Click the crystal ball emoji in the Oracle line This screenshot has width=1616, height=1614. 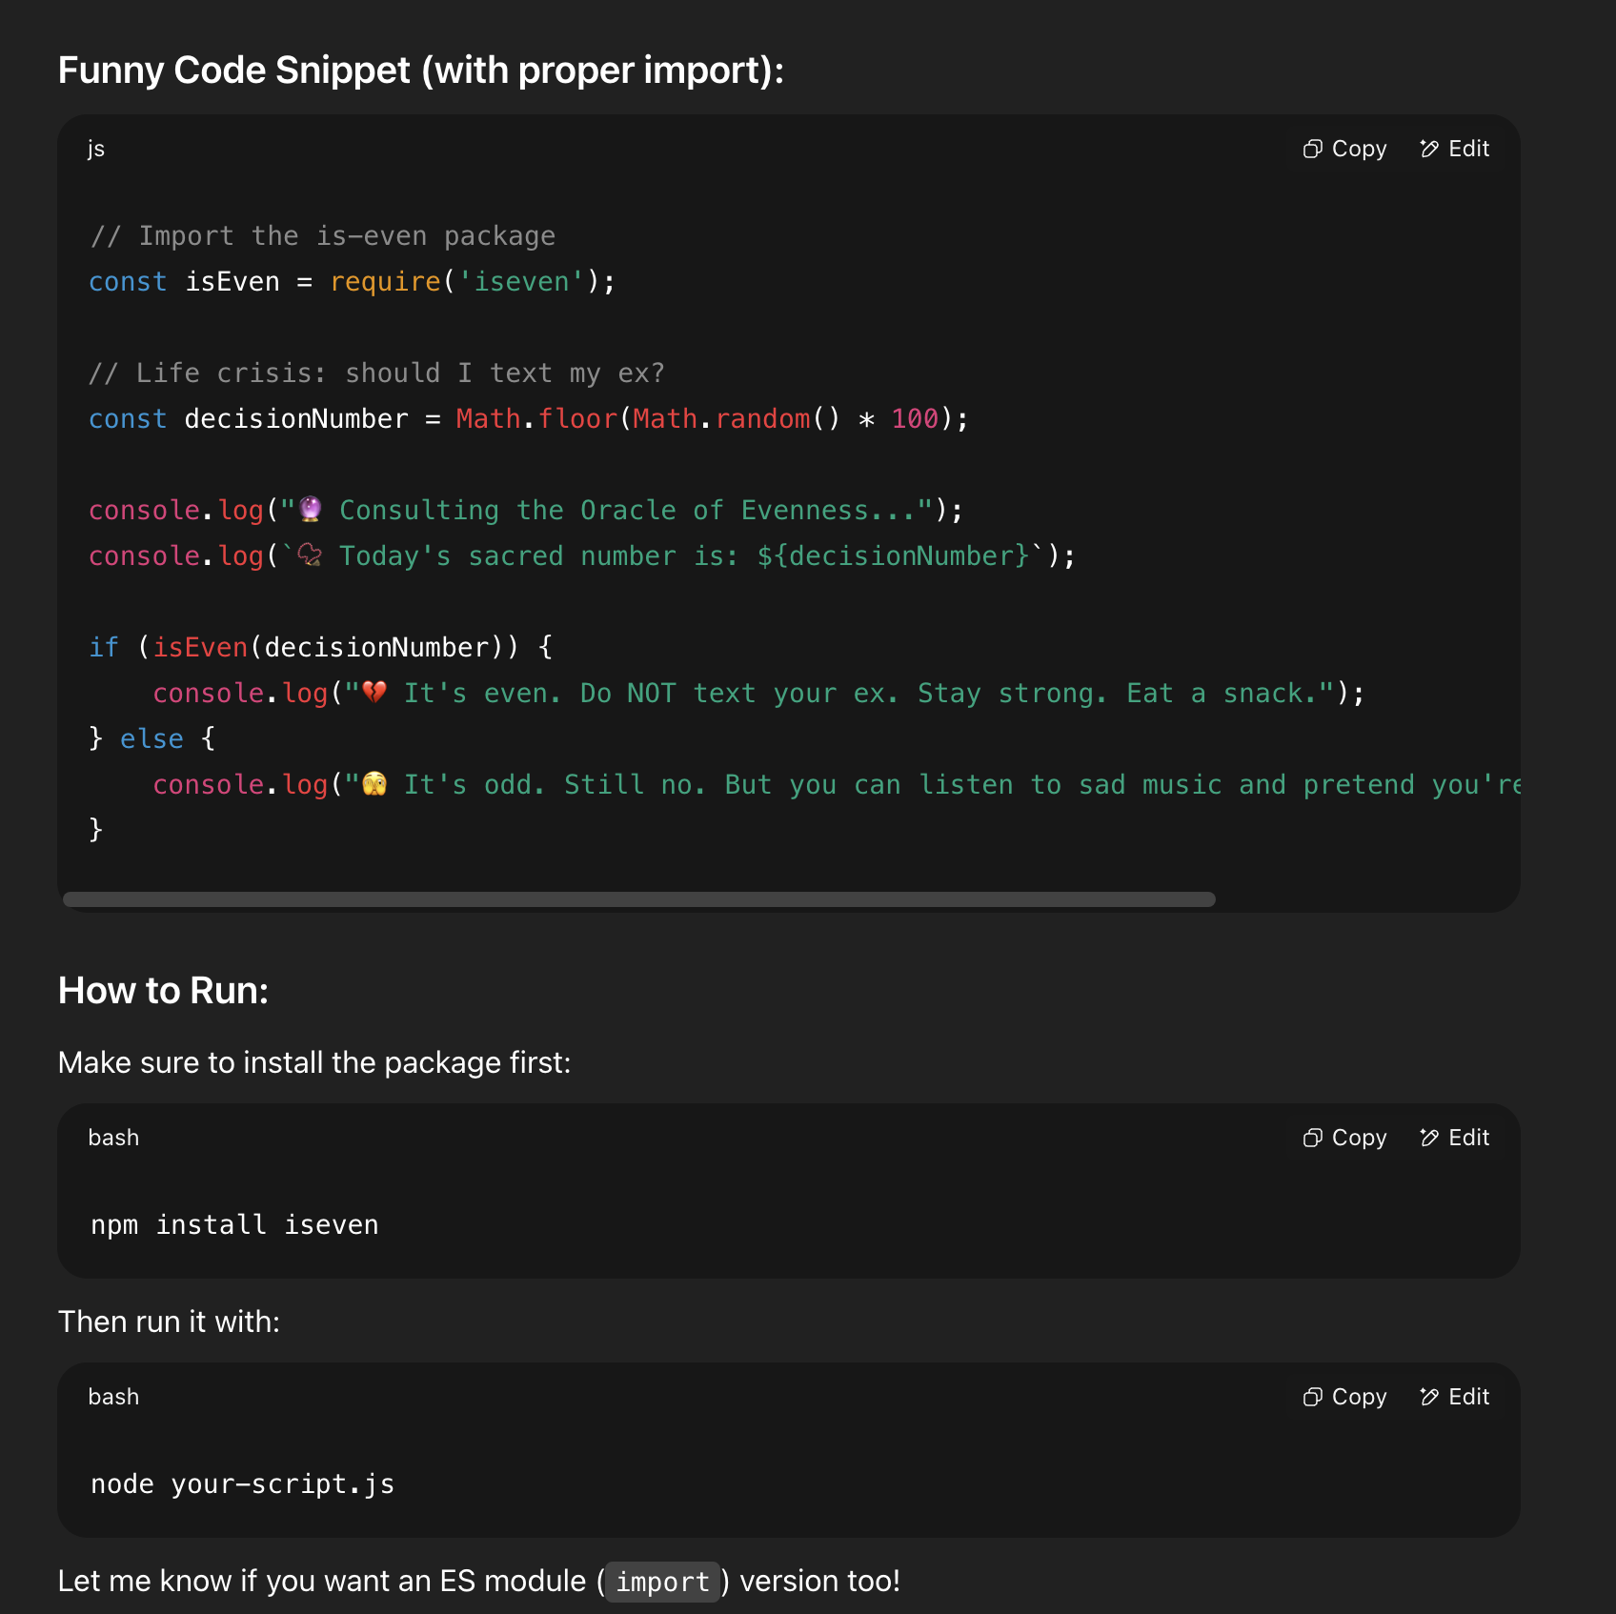point(311,510)
